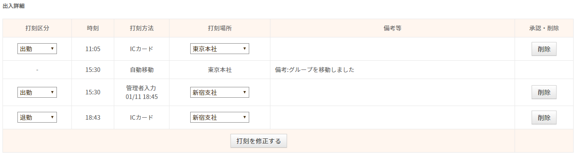This screenshot has width=574, height=153.
Task: Click the 管理者入力 01/11 18:45 cell
Action: (x=142, y=92)
